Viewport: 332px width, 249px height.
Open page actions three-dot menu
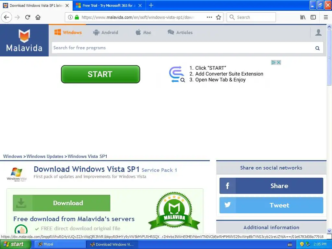point(209,17)
